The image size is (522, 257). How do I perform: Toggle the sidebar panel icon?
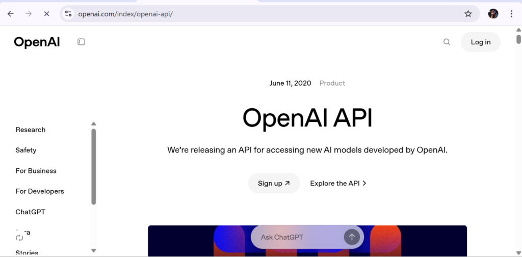coord(81,42)
